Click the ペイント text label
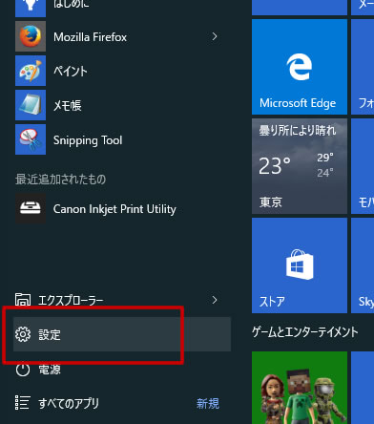The height and width of the screenshot is (424, 374). [x=71, y=72]
